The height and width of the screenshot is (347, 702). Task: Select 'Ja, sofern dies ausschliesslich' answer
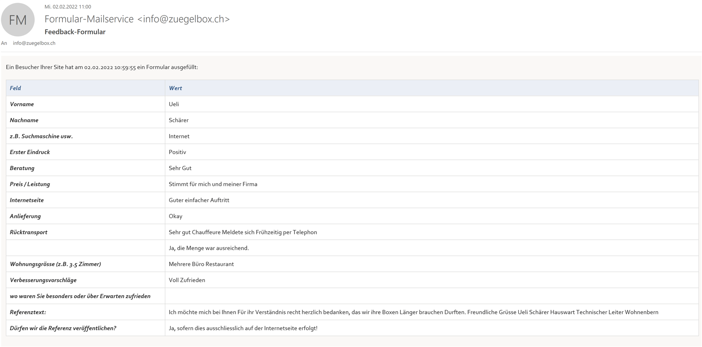tap(243, 328)
